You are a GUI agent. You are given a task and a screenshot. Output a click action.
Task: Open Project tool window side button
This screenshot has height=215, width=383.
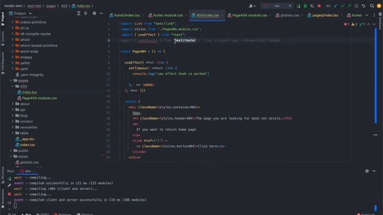click(2, 19)
